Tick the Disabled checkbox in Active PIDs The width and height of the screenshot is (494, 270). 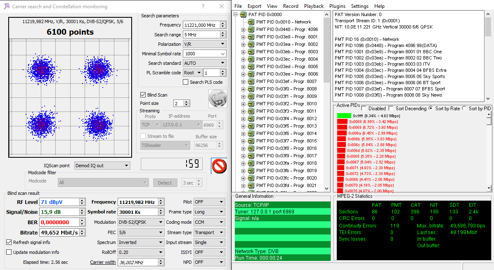364,109
